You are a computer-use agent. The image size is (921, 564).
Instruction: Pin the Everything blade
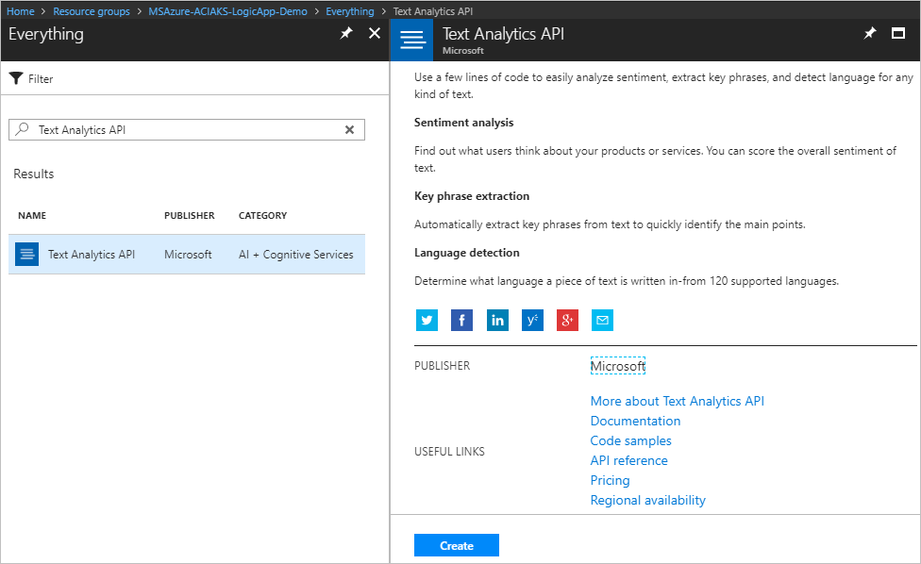click(346, 33)
